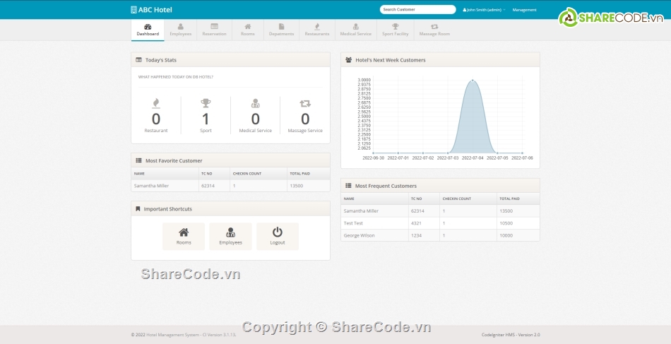Open the Management link

(x=524, y=10)
